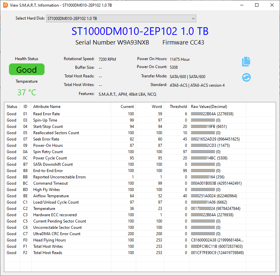
Task: Click raw value 000A001B003B (42951442491)
Action: pyautogui.click(x=216, y=183)
